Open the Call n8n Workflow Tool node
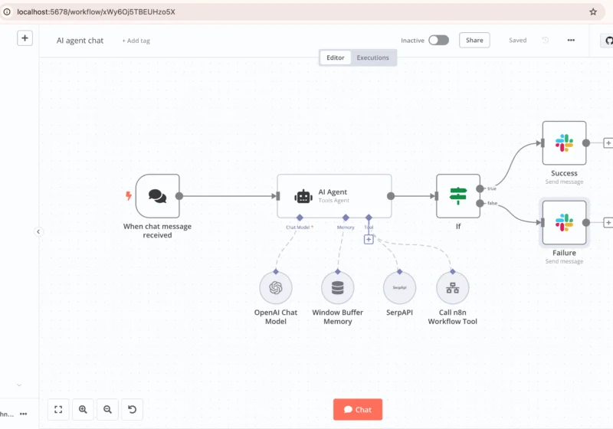The width and height of the screenshot is (613, 429). (x=452, y=288)
